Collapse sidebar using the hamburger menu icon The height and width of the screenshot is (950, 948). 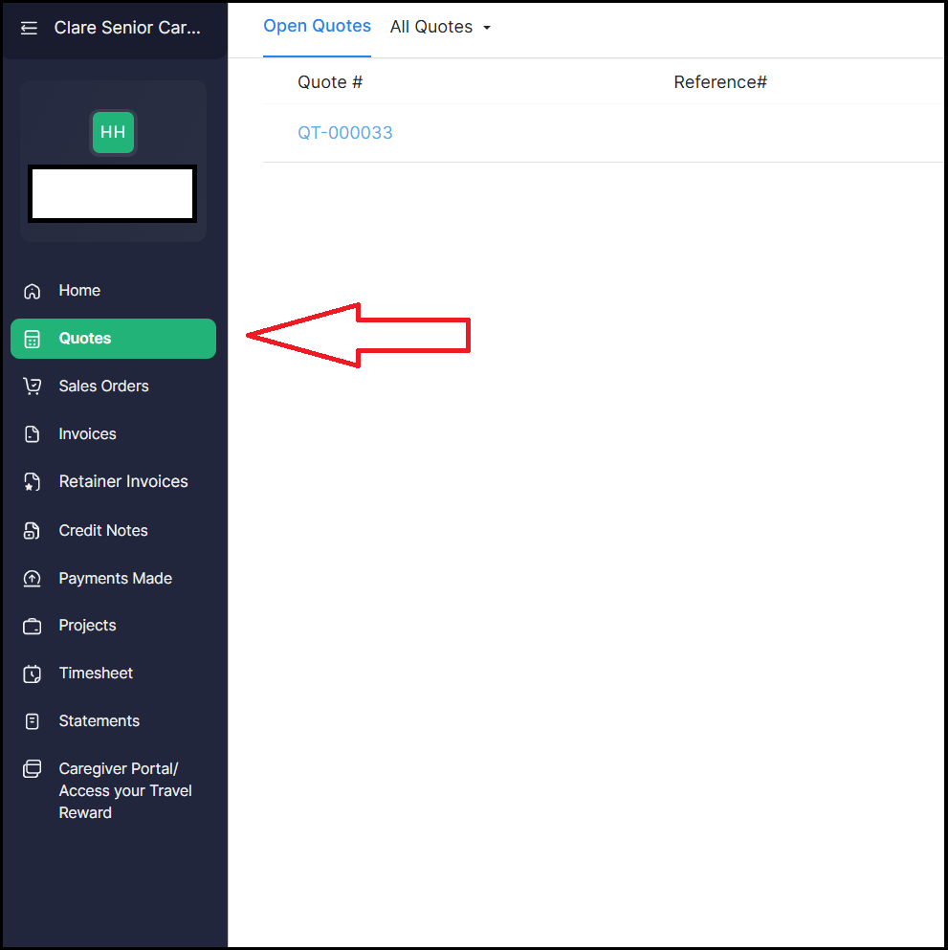pos(30,28)
